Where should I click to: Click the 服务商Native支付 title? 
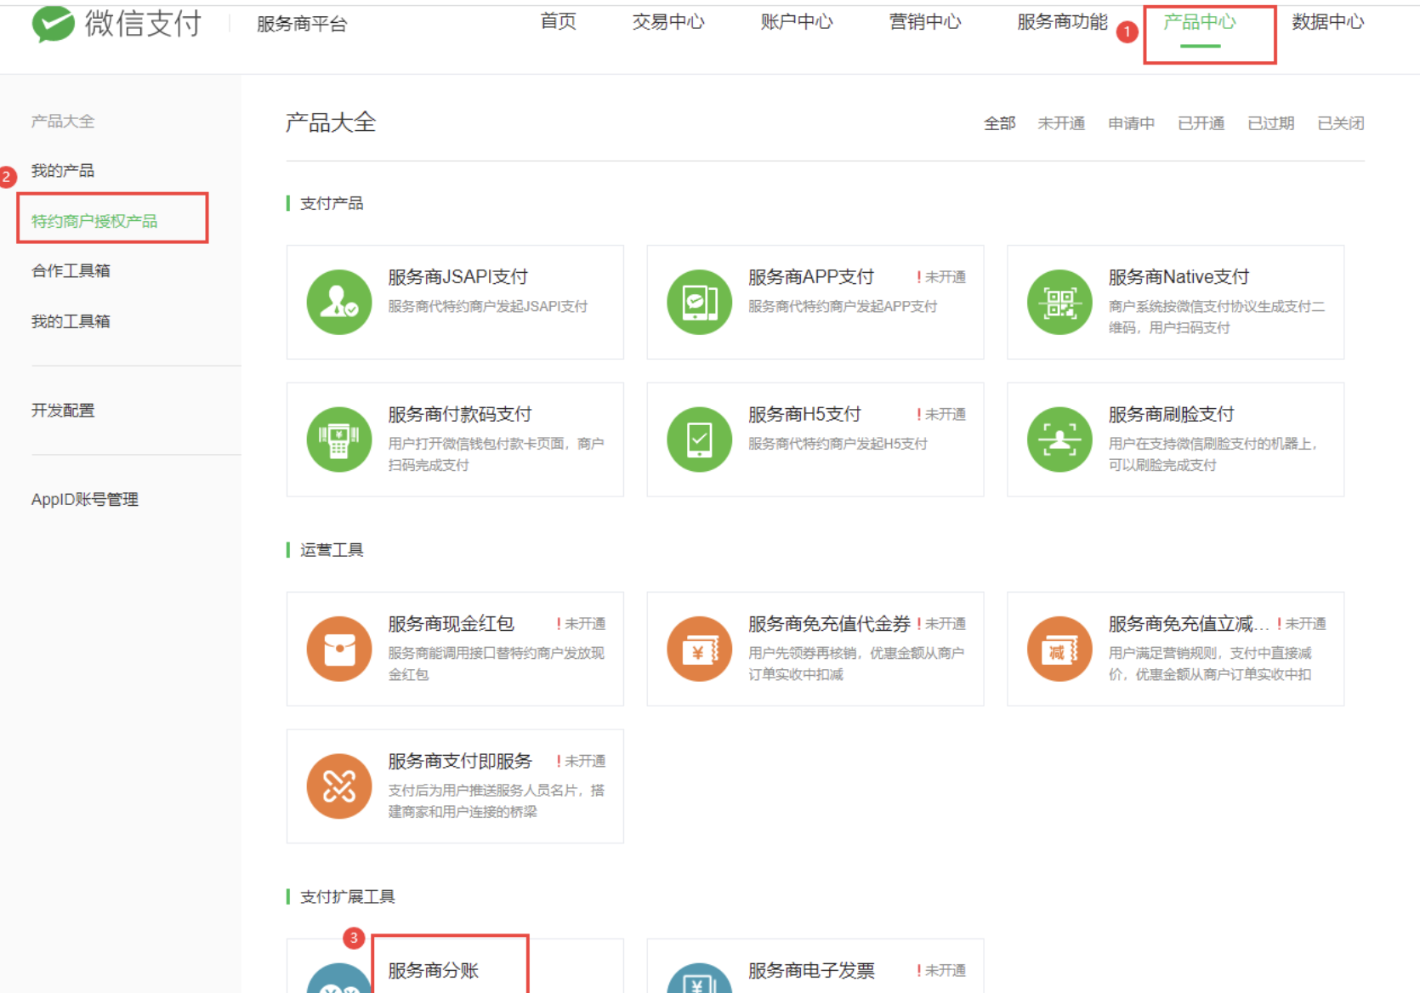tap(1179, 277)
